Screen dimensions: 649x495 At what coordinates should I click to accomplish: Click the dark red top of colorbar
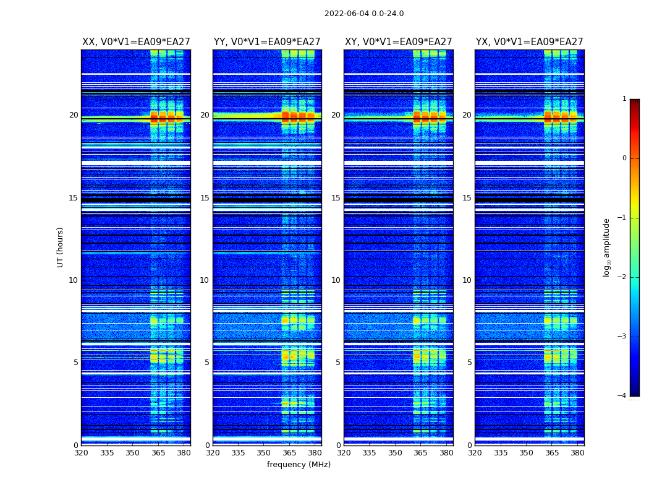pyautogui.click(x=635, y=102)
